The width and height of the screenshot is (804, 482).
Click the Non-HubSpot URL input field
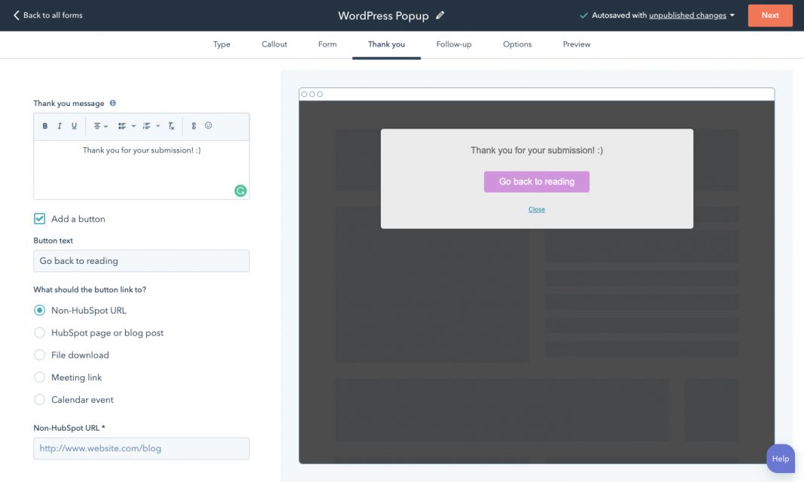pyautogui.click(x=141, y=448)
